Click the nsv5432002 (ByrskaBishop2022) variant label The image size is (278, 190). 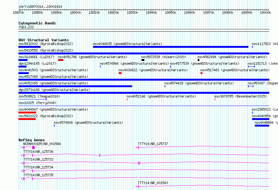[46, 44]
